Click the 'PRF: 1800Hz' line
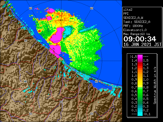The height and width of the screenshot is (122, 163). [133, 26]
